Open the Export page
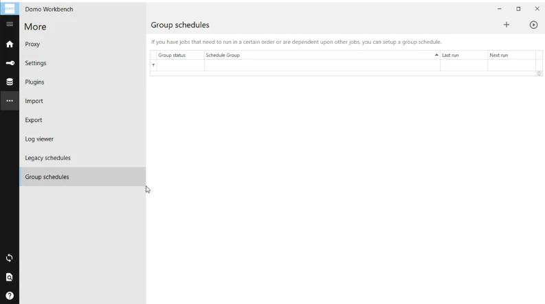 click(x=34, y=120)
